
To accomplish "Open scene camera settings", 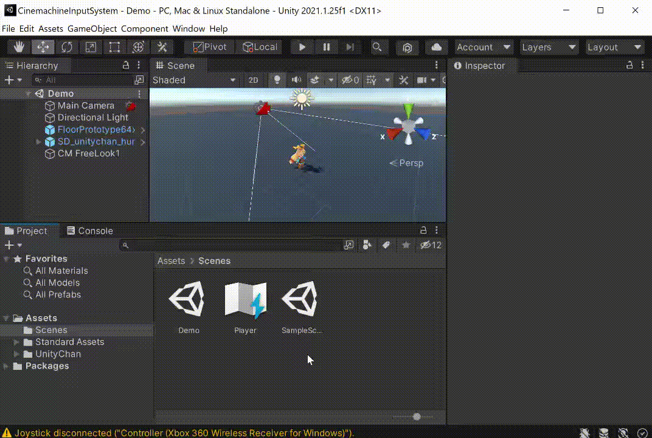I will pyautogui.click(x=421, y=80).
